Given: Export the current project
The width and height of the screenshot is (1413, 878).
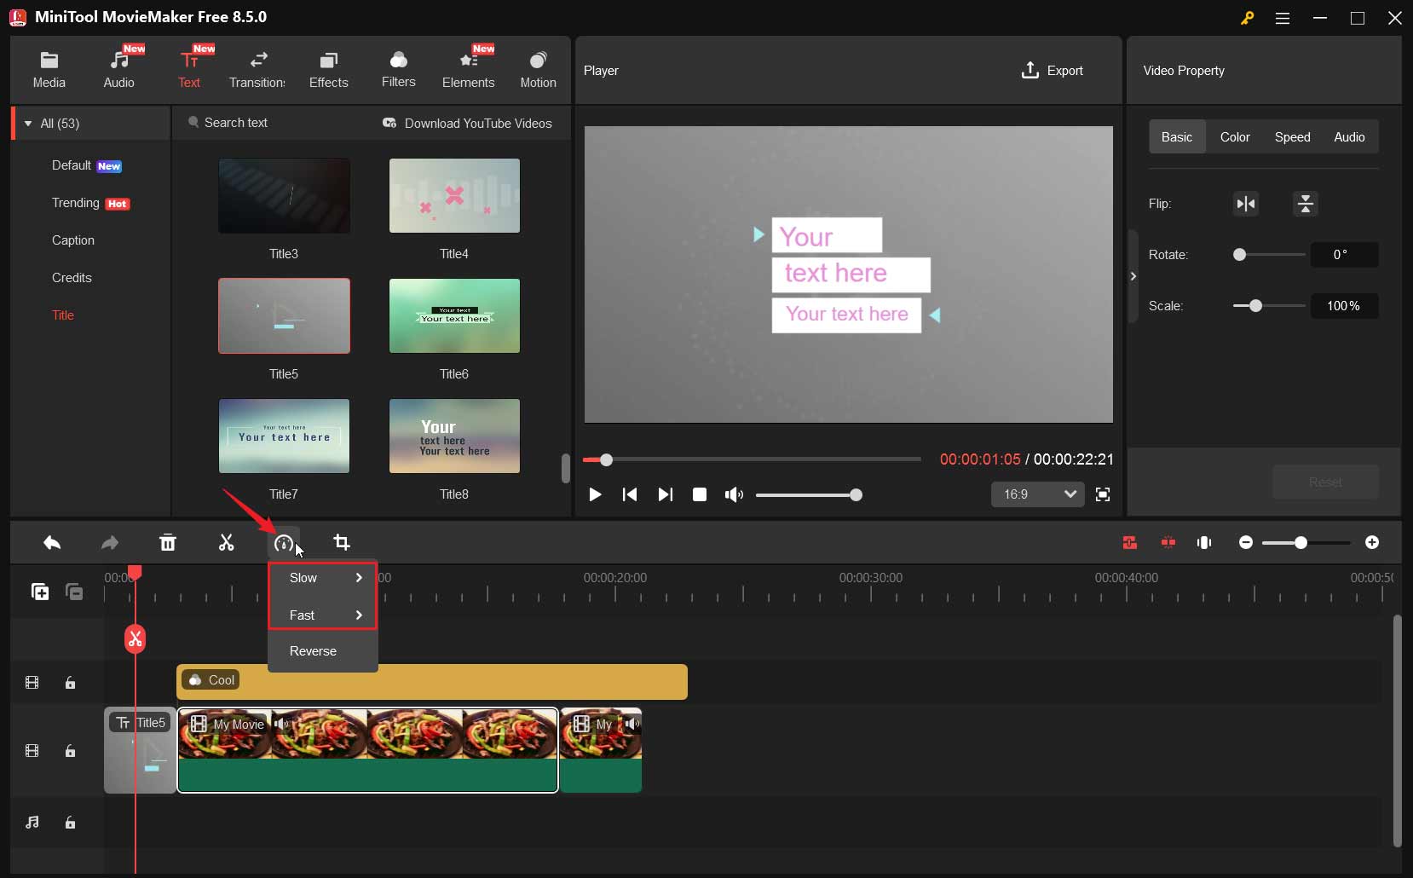Looking at the screenshot, I should pyautogui.click(x=1053, y=71).
